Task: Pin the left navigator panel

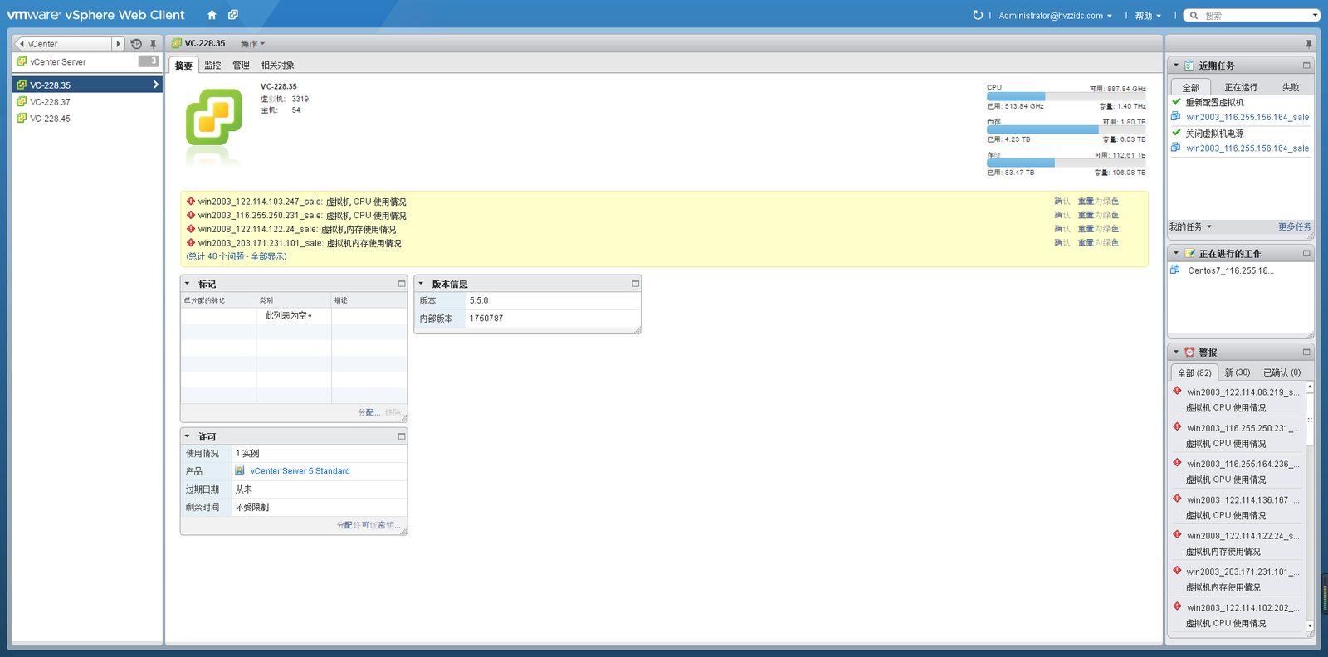Action: point(153,44)
